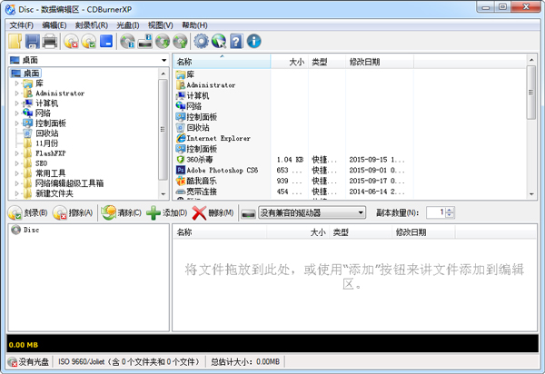Expand the Administrator folder in tree

click(17, 93)
